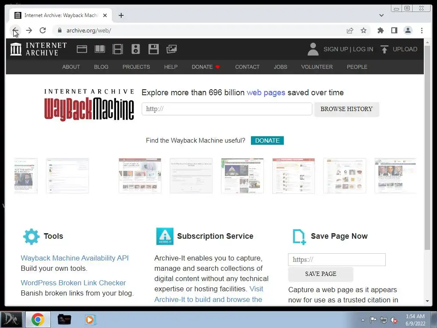Screen dimensions: 437x328
Task: Open the PEOPLE menu item
Action: pos(357,67)
